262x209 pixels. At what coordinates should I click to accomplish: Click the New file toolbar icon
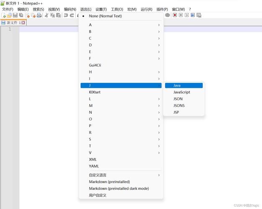pos(3,15)
